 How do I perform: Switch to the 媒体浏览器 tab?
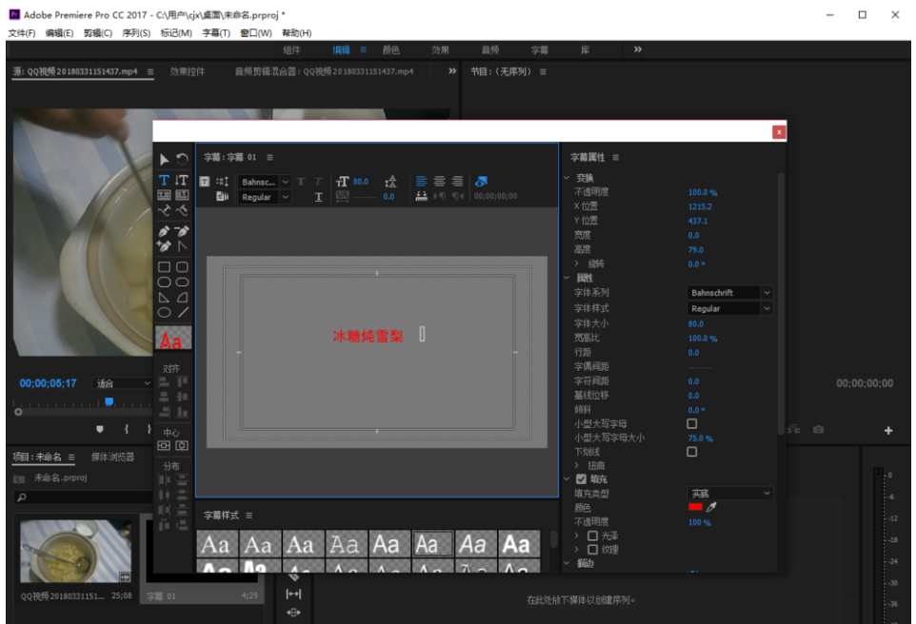point(112,458)
